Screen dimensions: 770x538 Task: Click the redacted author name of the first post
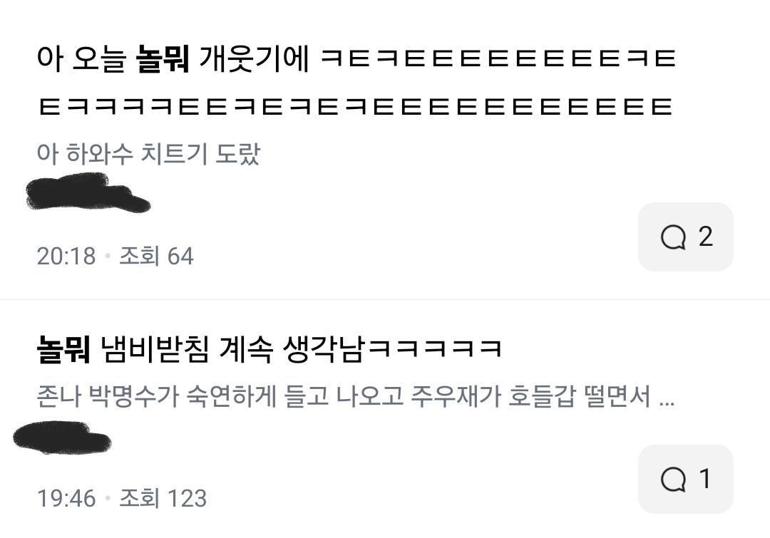[88, 193]
